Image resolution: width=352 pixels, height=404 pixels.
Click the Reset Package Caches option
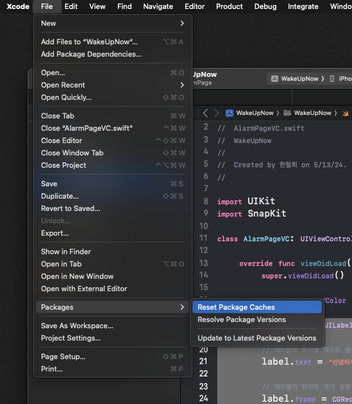pos(257,307)
